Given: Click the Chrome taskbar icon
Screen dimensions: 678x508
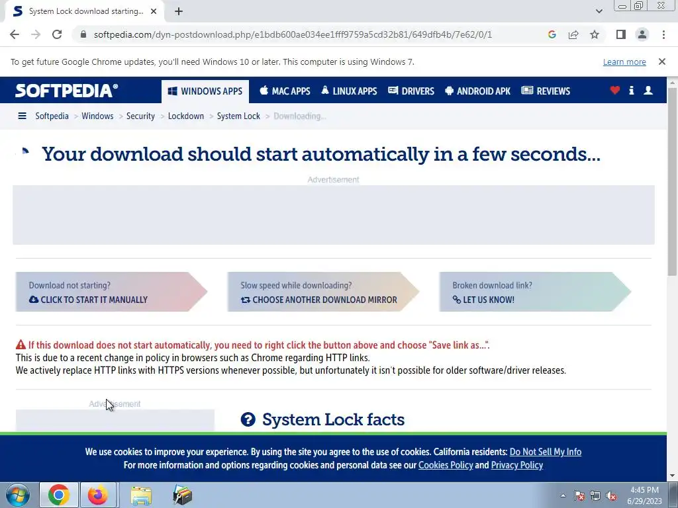Looking at the screenshot, I should [x=59, y=495].
